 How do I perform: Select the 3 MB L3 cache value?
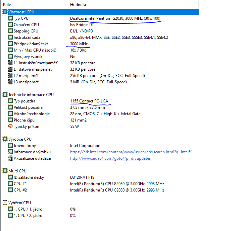point(98,82)
